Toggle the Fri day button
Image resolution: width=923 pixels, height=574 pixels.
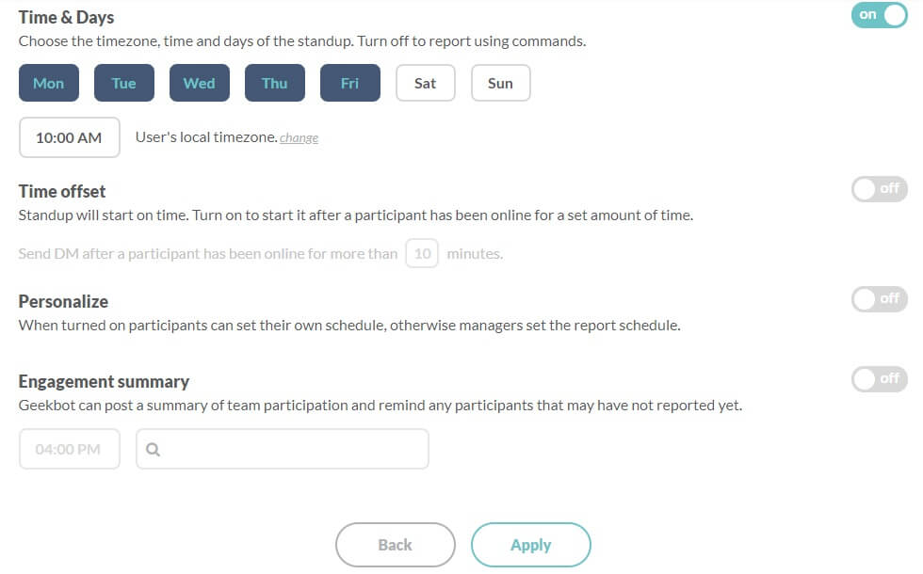point(350,83)
